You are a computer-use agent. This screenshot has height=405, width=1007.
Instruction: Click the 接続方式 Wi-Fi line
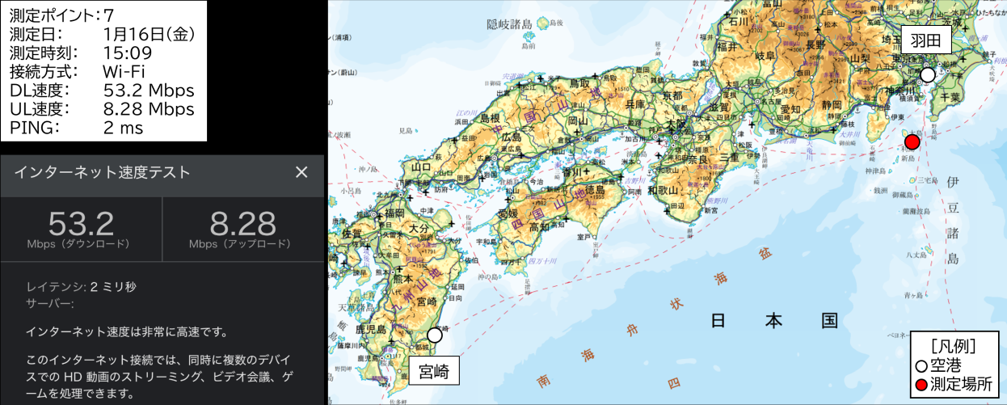78,71
